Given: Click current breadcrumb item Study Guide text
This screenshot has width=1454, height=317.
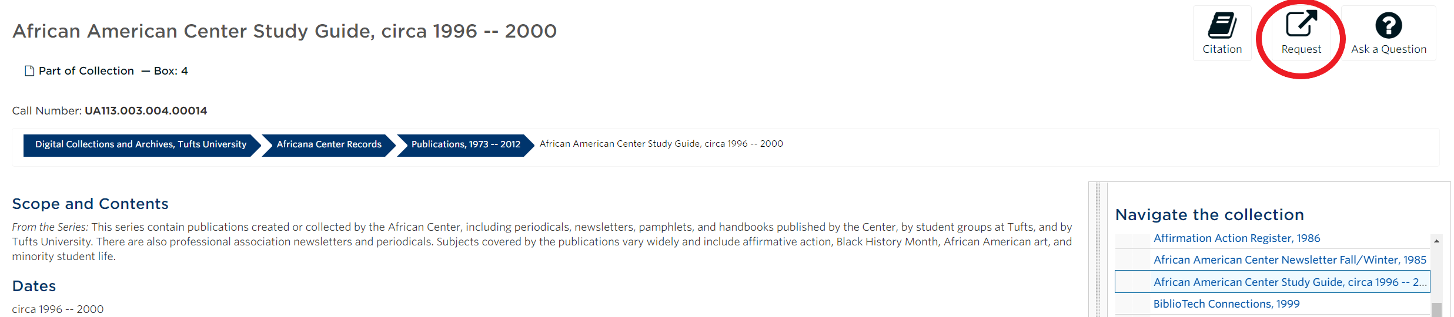Looking at the screenshot, I should point(661,144).
